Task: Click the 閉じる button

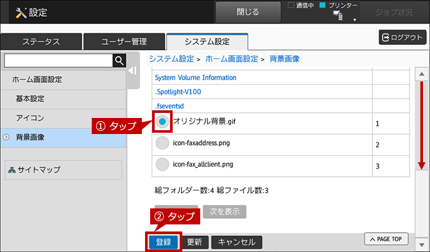Action: 248,12
